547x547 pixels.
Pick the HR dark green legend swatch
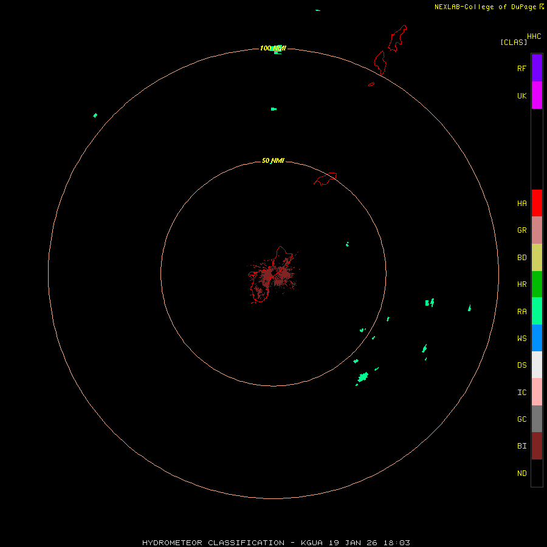pyautogui.click(x=537, y=284)
